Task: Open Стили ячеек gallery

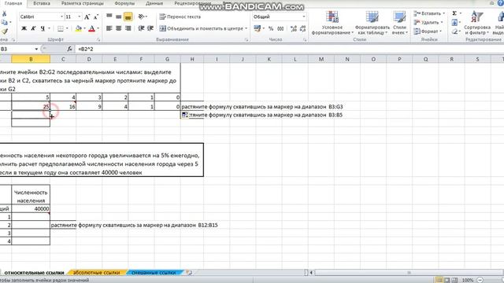Action: [x=399, y=23]
